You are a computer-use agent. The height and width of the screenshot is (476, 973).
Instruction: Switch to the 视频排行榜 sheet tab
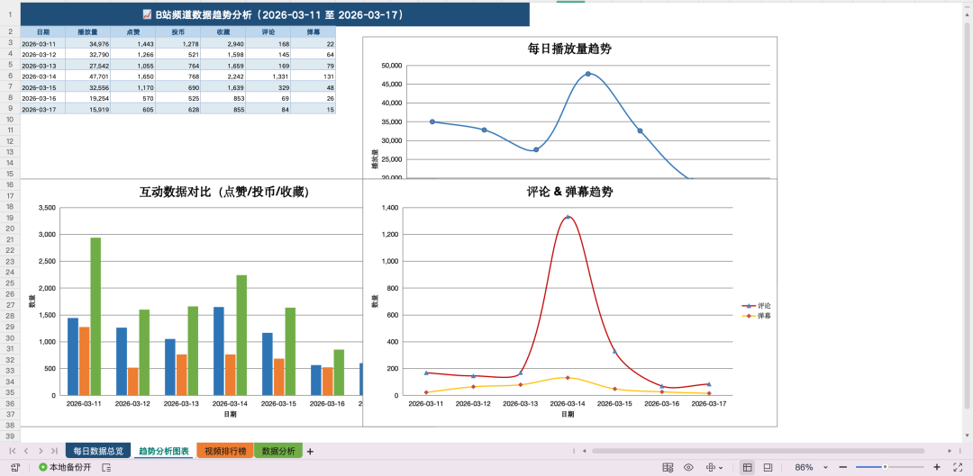tap(224, 451)
